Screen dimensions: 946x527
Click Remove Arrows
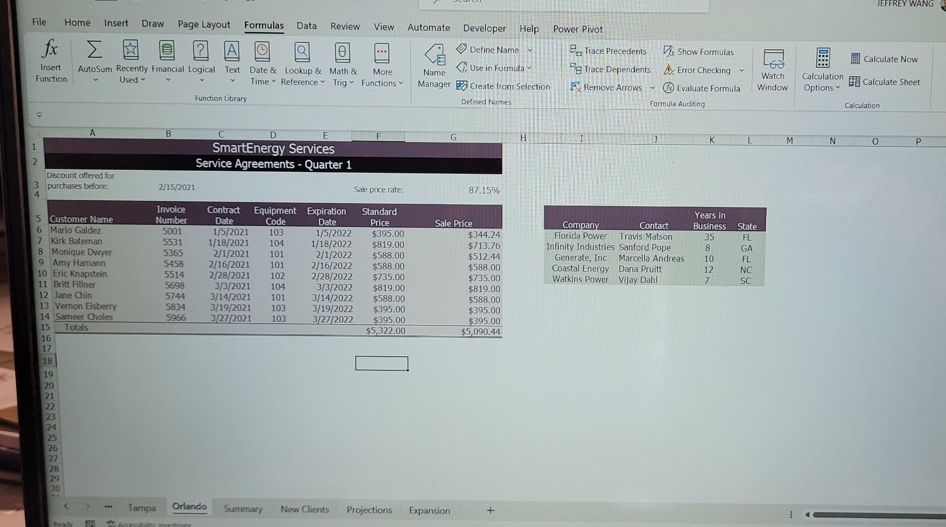607,88
